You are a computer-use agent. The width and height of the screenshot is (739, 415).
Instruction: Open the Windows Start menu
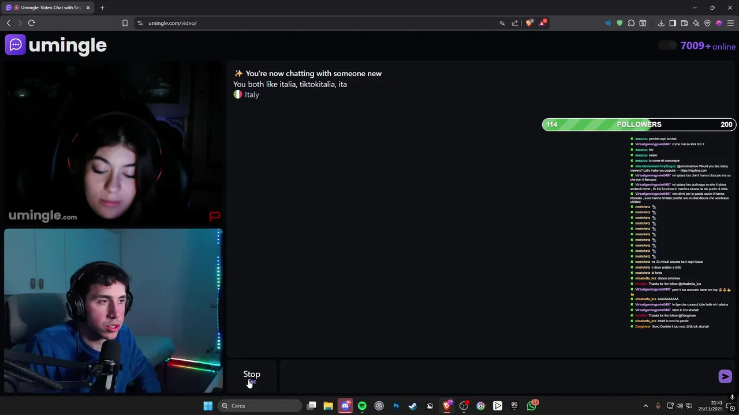[208, 406]
